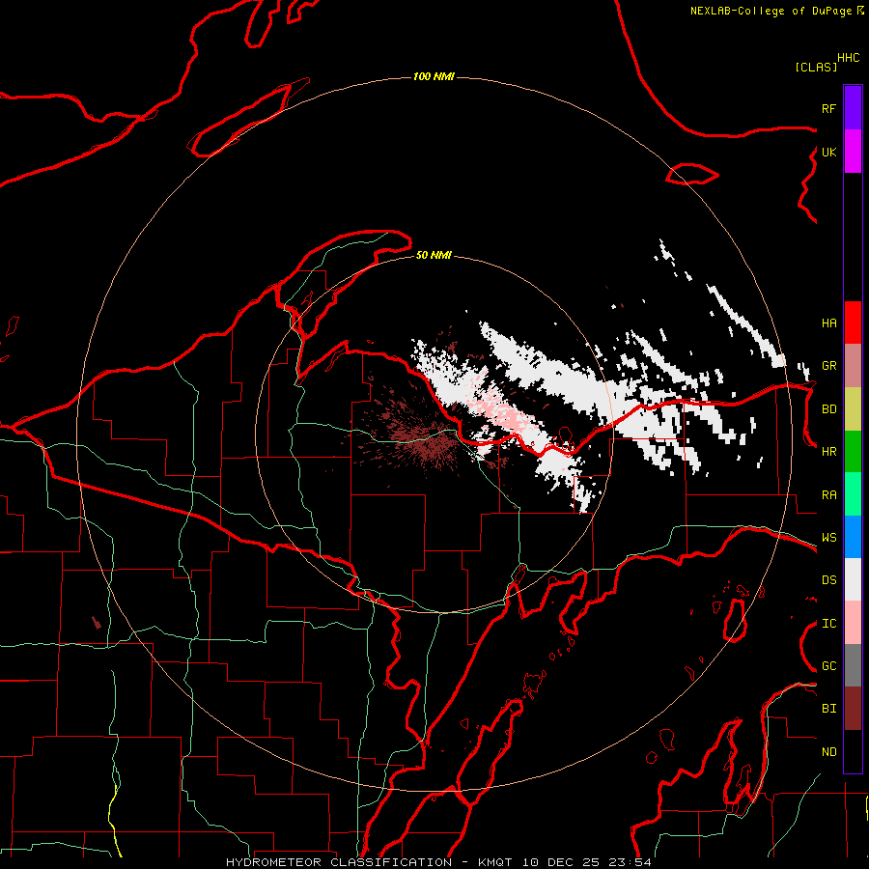Viewport: 869px width, 869px height.
Task: Click the GR legend label
Action: 828,366
